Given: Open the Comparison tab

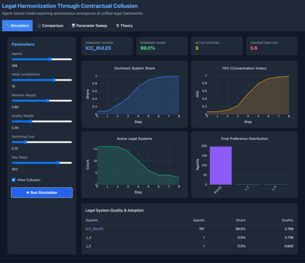Looking at the screenshot, I should pyautogui.click(x=50, y=26).
